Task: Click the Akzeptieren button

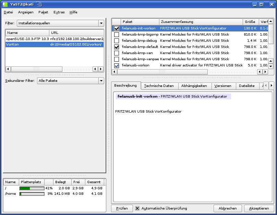Action: [x=259, y=208]
